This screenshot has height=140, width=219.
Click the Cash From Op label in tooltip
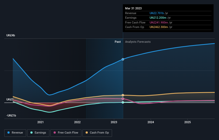[134, 27]
